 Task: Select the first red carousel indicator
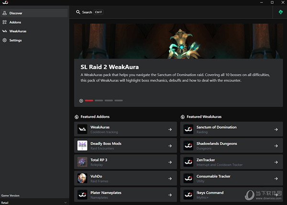(x=89, y=101)
